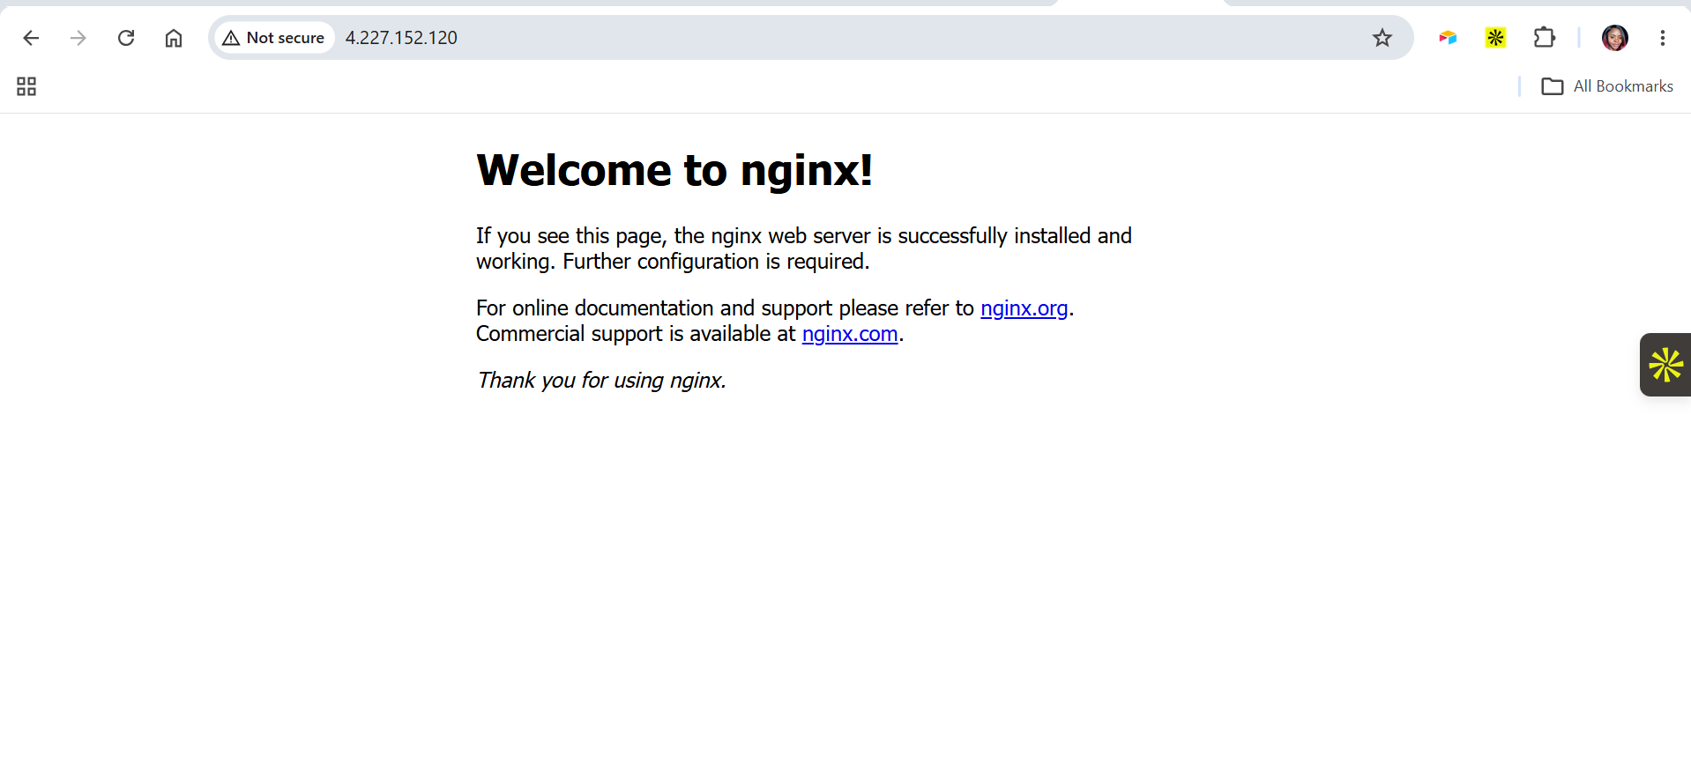Click the 'Thank you for using nginx.' text

point(601,381)
